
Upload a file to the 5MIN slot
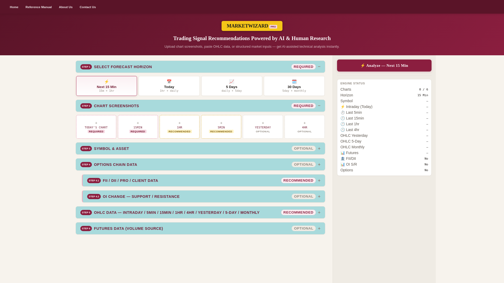point(221,127)
